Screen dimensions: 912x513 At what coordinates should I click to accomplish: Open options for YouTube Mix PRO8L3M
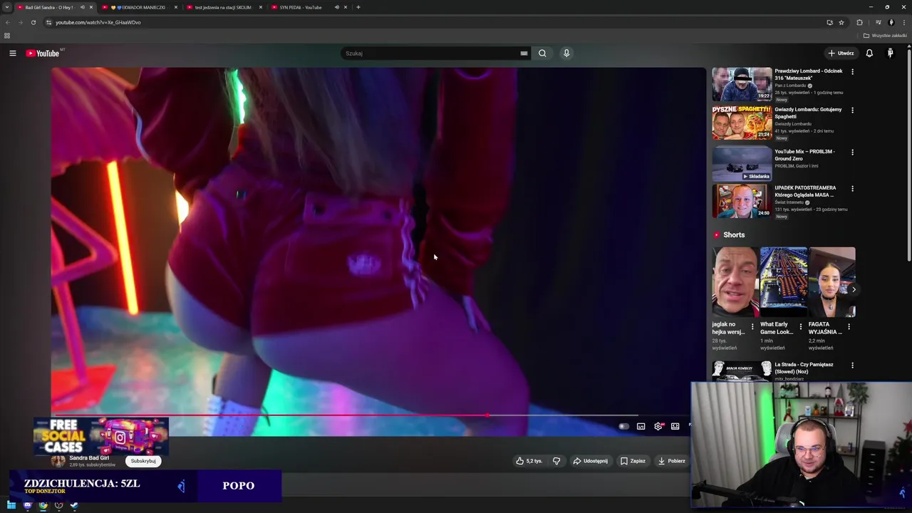852,152
